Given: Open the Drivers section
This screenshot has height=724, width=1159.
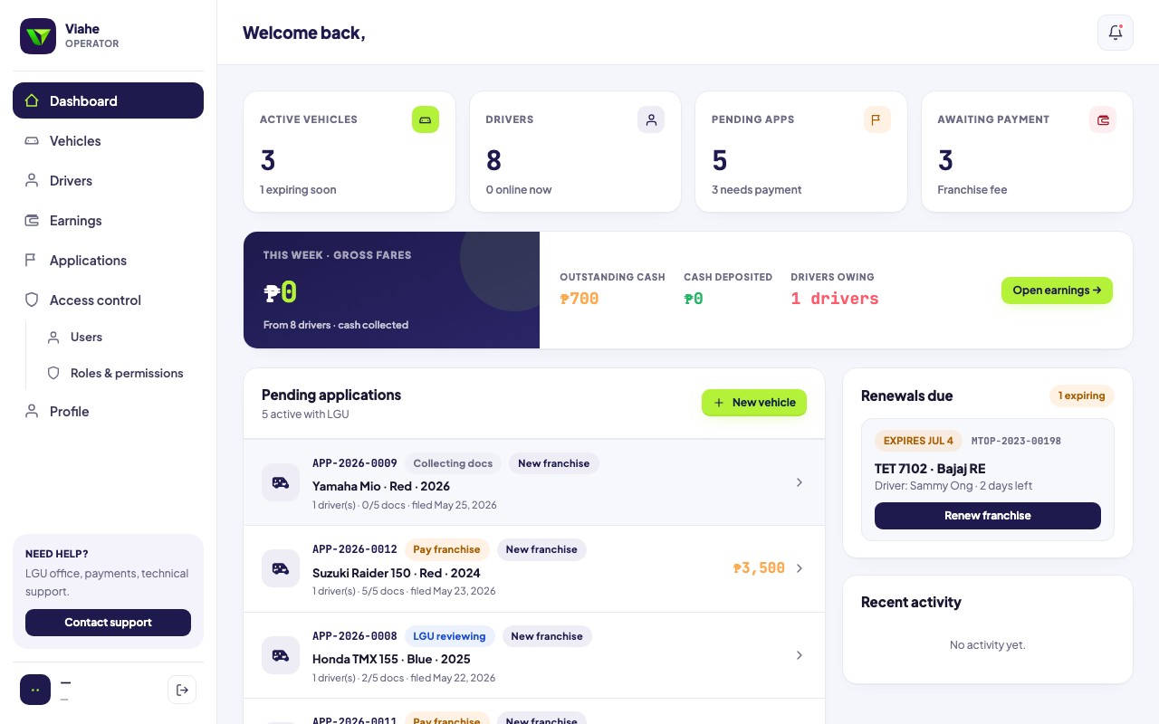Looking at the screenshot, I should [x=108, y=180].
